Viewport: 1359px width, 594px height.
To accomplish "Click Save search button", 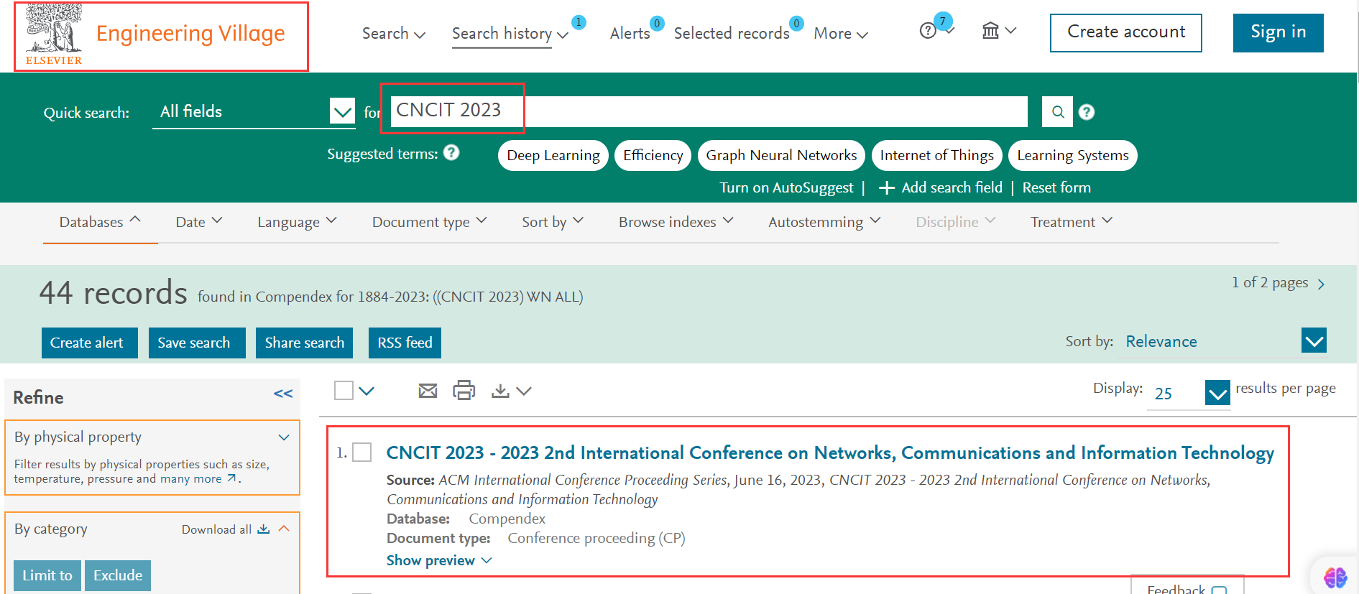I will pos(197,343).
